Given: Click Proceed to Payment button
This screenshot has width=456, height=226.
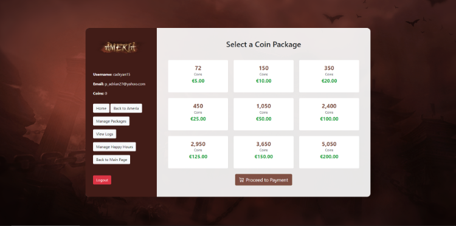Looking at the screenshot, I should coord(263,180).
